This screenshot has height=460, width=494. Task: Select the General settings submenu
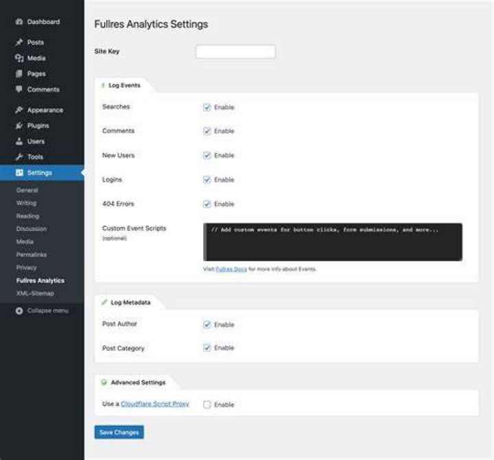pos(27,190)
